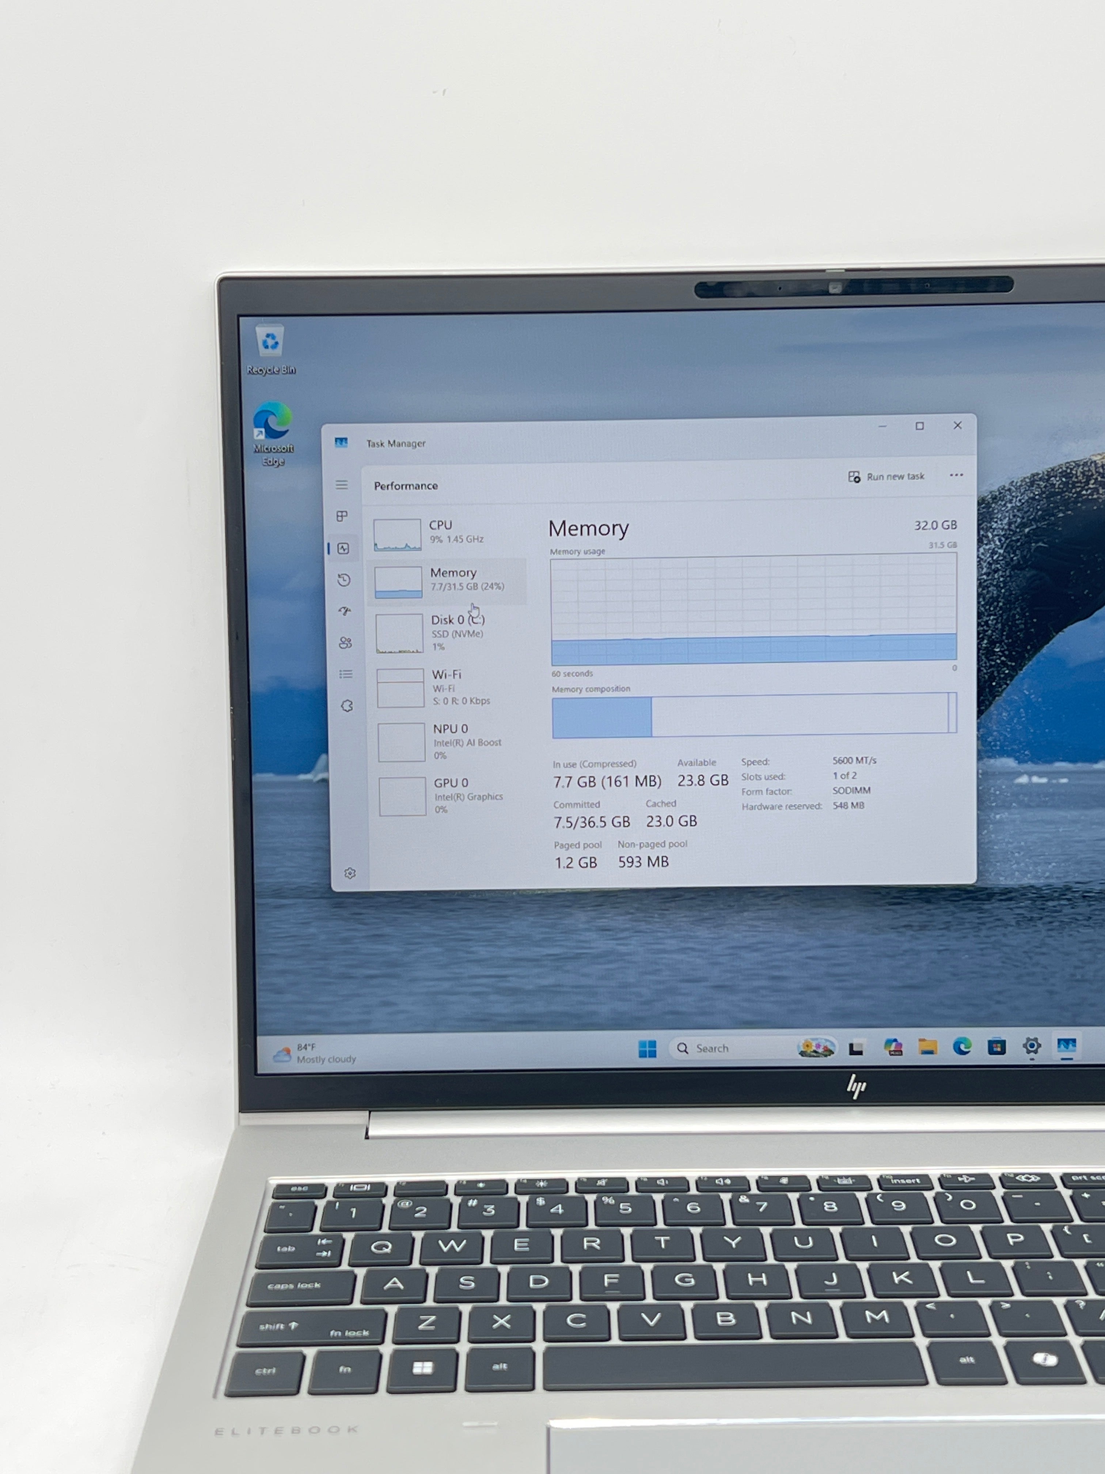Open Microsoft Store from the taskbar
The height and width of the screenshot is (1474, 1105).
point(996,1047)
